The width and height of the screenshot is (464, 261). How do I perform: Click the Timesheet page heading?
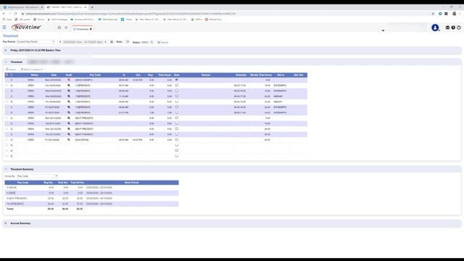tap(10, 36)
